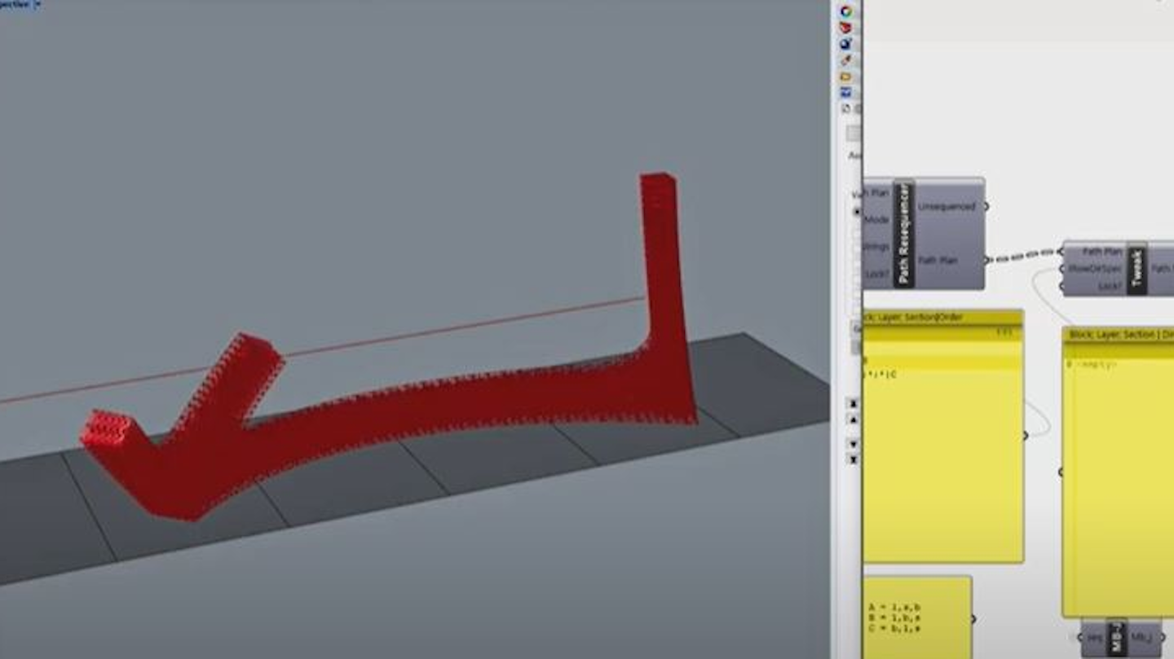Click the folder icon in the left vertical toolbar

845,76
